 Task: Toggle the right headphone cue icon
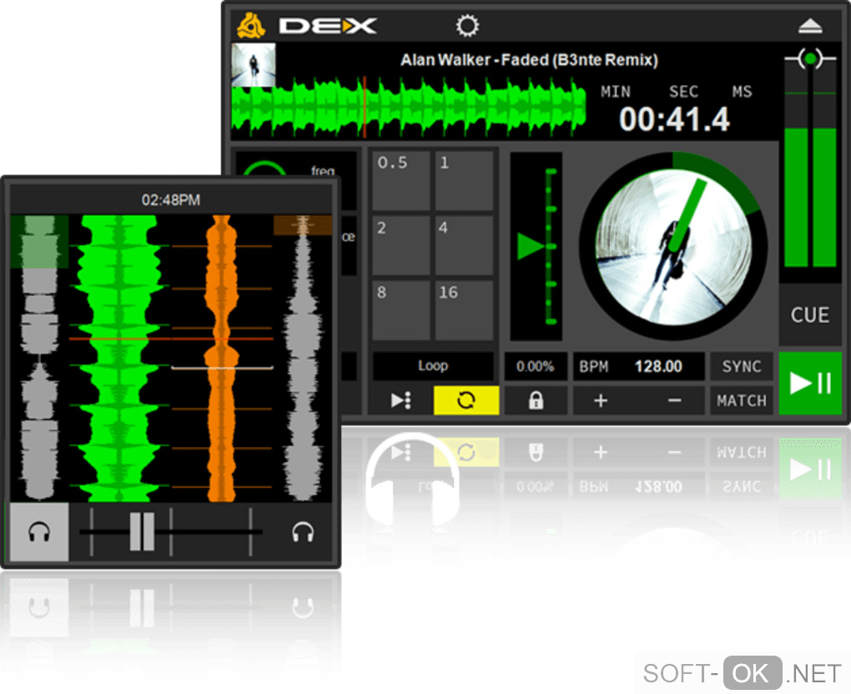pyautogui.click(x=303, y=532)
